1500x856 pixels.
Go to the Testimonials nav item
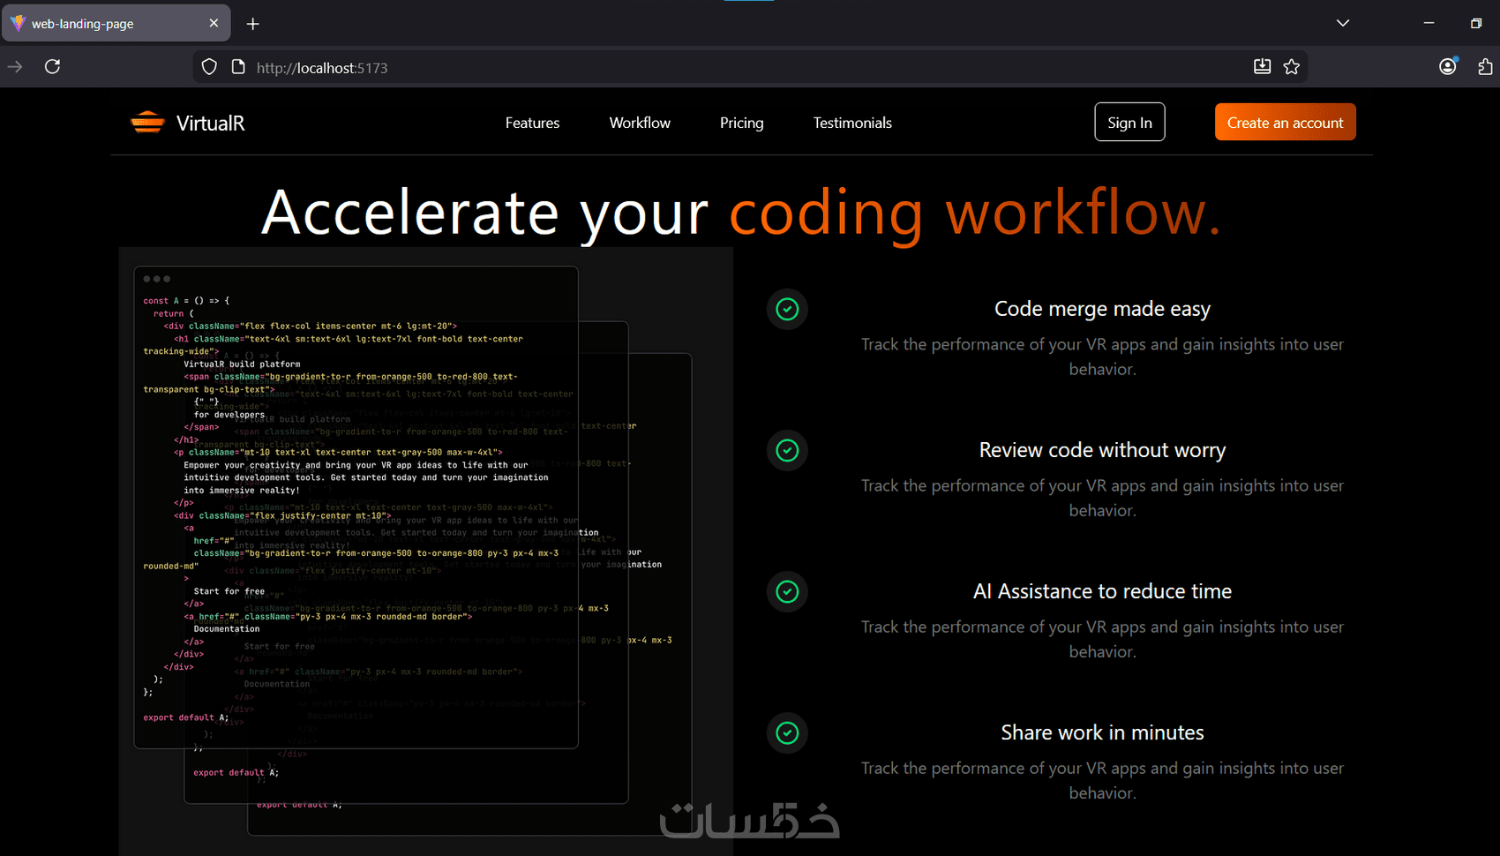click(852, 123)
